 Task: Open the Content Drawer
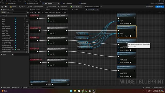pos(5,88)
